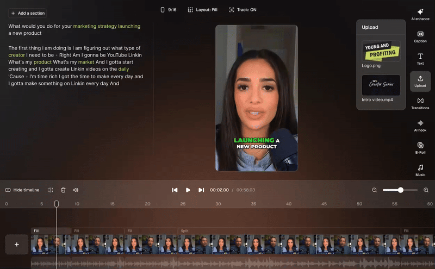Open the B-Roll panel
The height and width of the screenshot is (269, 435).
(x=420, y=148)
